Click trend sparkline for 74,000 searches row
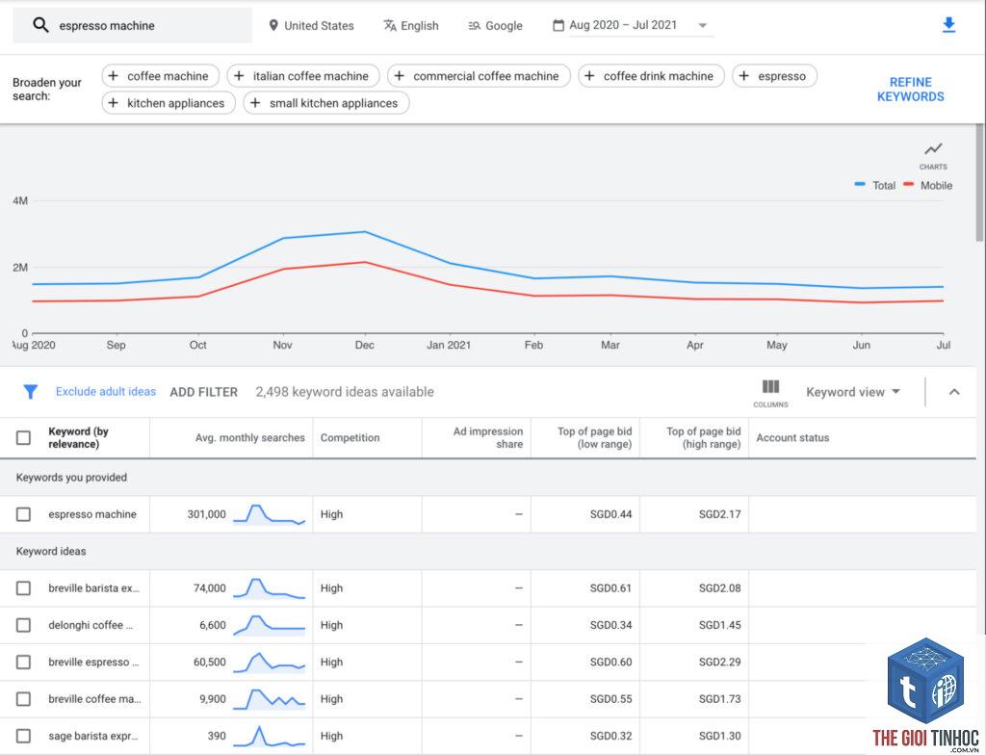This screenshot has height=755, width=986. tap(270, 588)
